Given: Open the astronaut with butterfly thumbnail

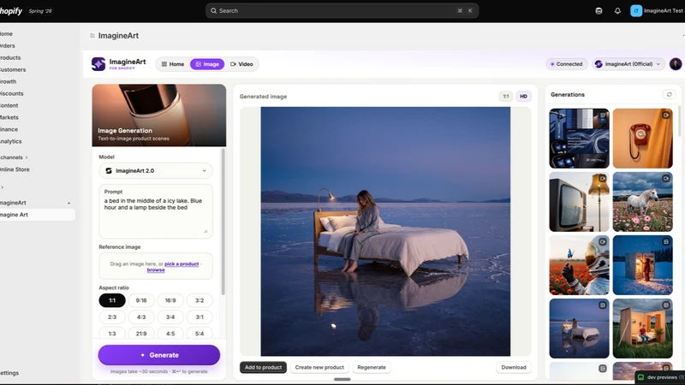Looking at the screenshot, I should click(x=579, y=265).
